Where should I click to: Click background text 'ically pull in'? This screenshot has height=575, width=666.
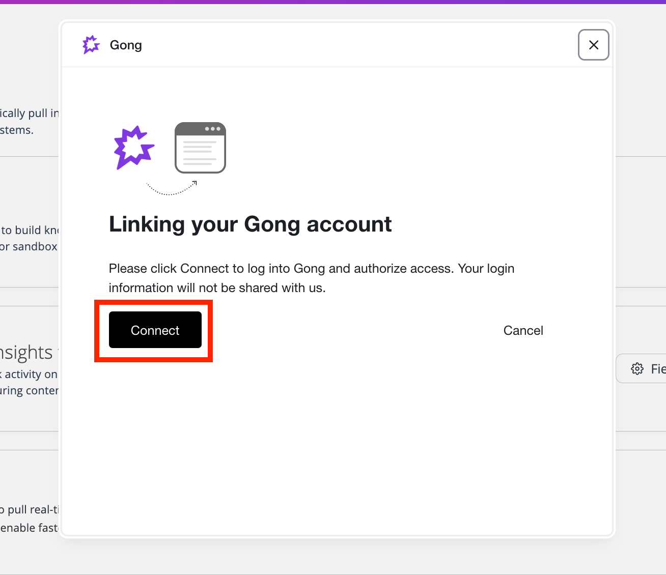tap(29, 113)
